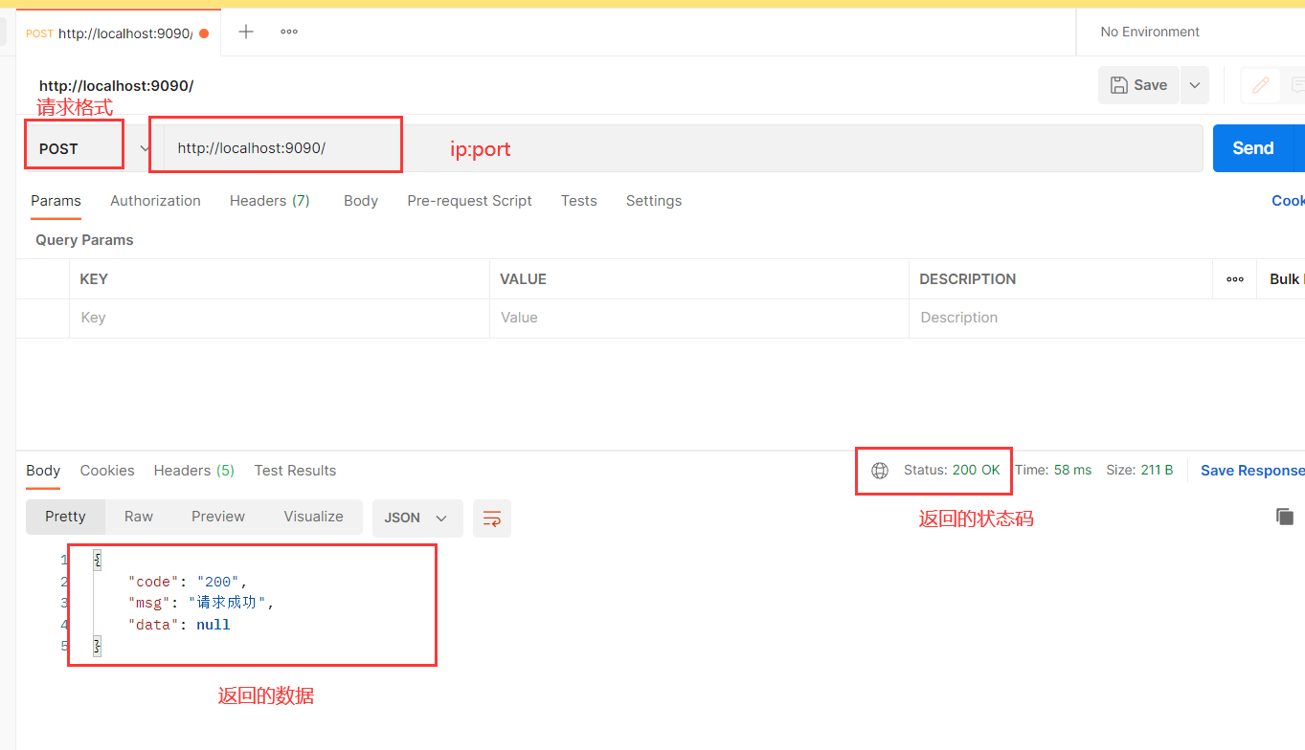The image size is (1305, 750).
Task: Select the response Headers (5) tab
Action: point(194,471)
